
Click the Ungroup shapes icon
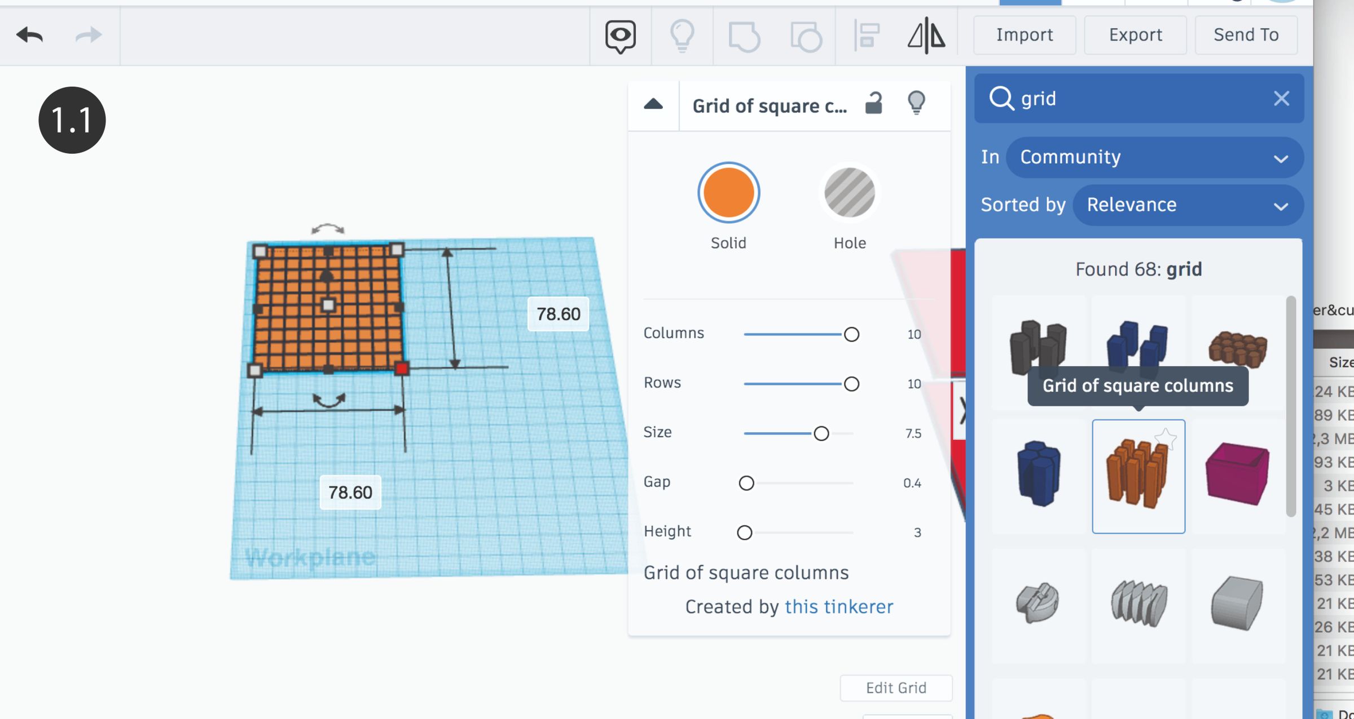pyautogui.click(x=806, y=37)
